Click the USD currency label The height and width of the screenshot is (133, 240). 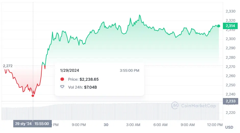pyautogui.click(x=229, y=127)
